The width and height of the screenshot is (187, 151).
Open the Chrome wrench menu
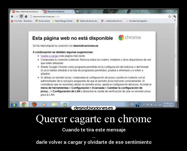coord(175,16)
